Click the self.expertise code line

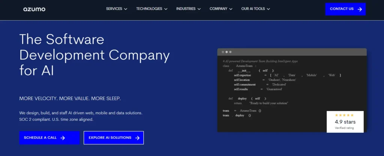point(287,75)
